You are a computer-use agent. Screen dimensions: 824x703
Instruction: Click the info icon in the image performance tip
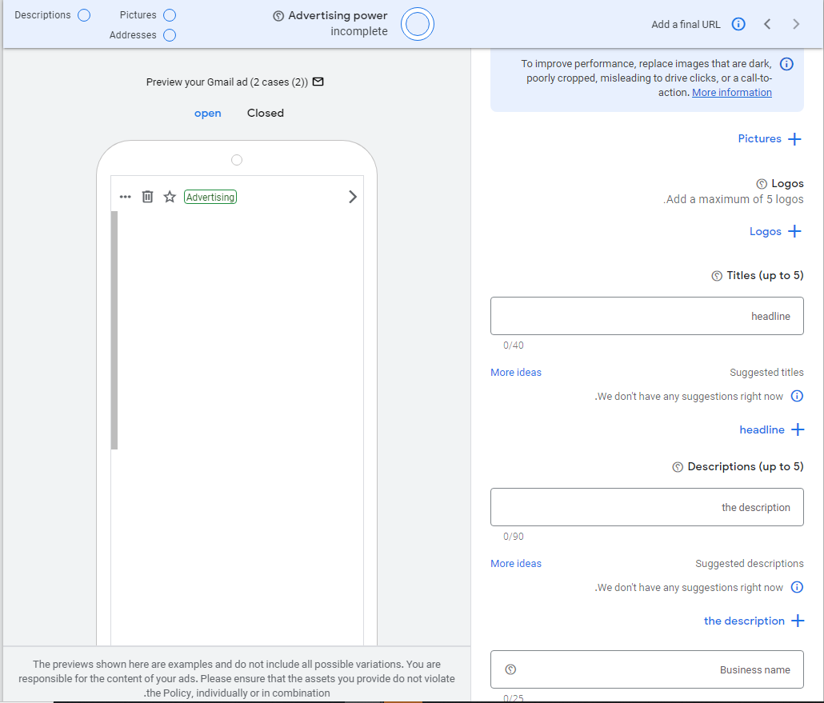tap(786, 64)
